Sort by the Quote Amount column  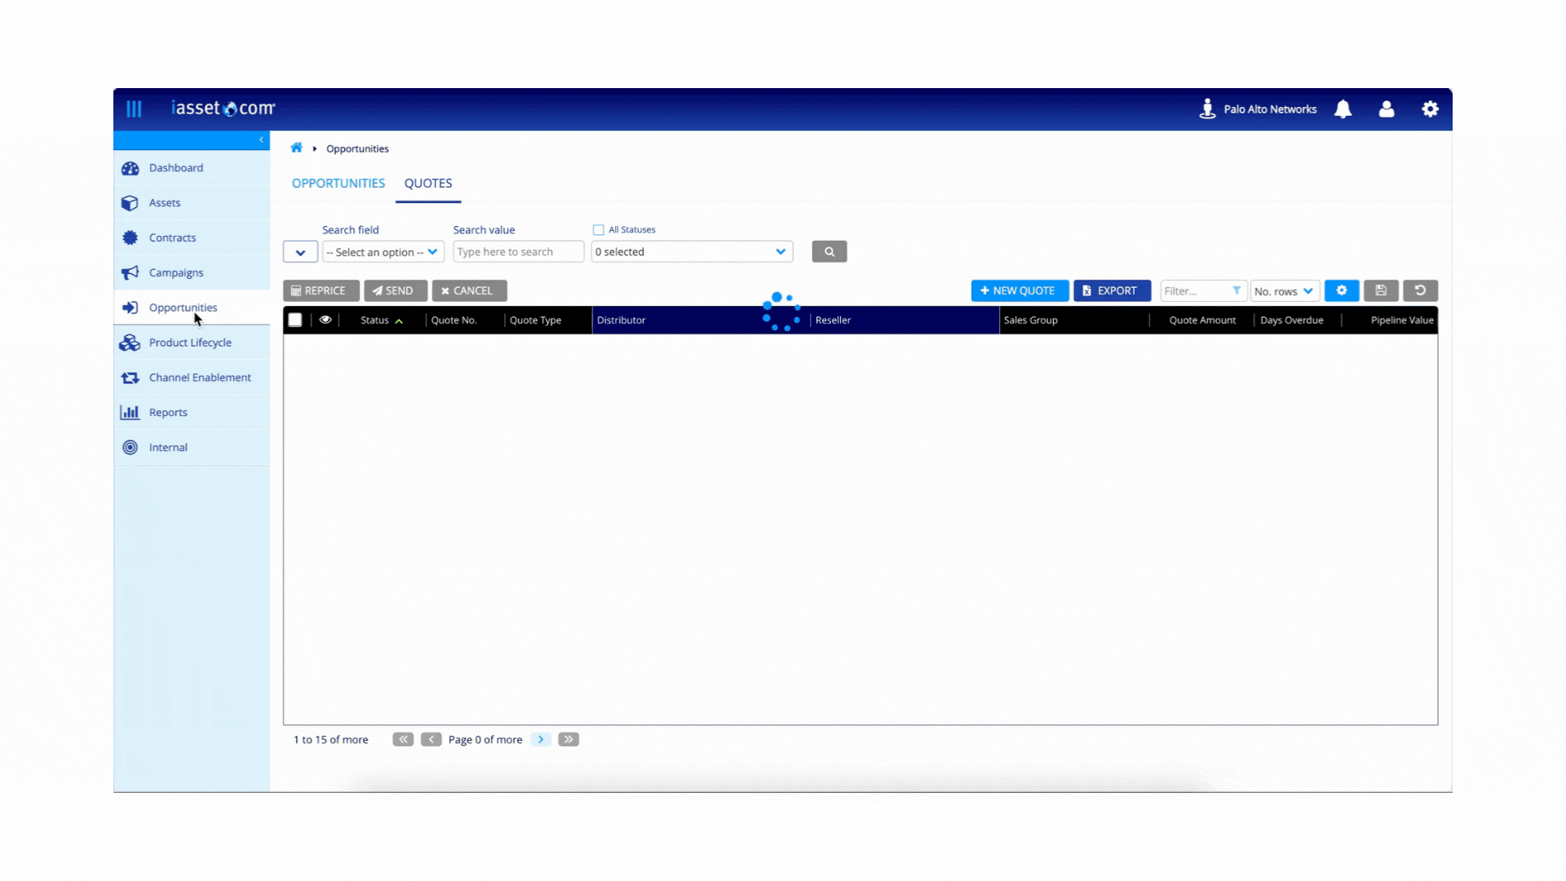(1202, 321)
